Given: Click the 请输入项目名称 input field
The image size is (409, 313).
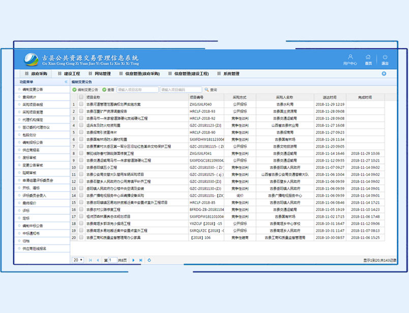Looking at the screenshot, I should 137,89.
